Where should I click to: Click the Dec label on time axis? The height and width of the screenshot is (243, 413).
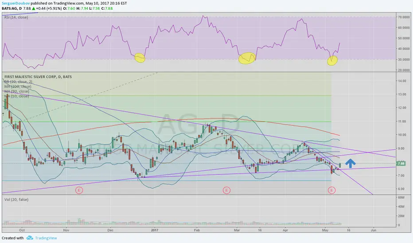point(110,230)
